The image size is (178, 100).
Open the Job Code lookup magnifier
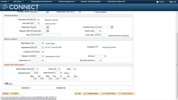39,23
